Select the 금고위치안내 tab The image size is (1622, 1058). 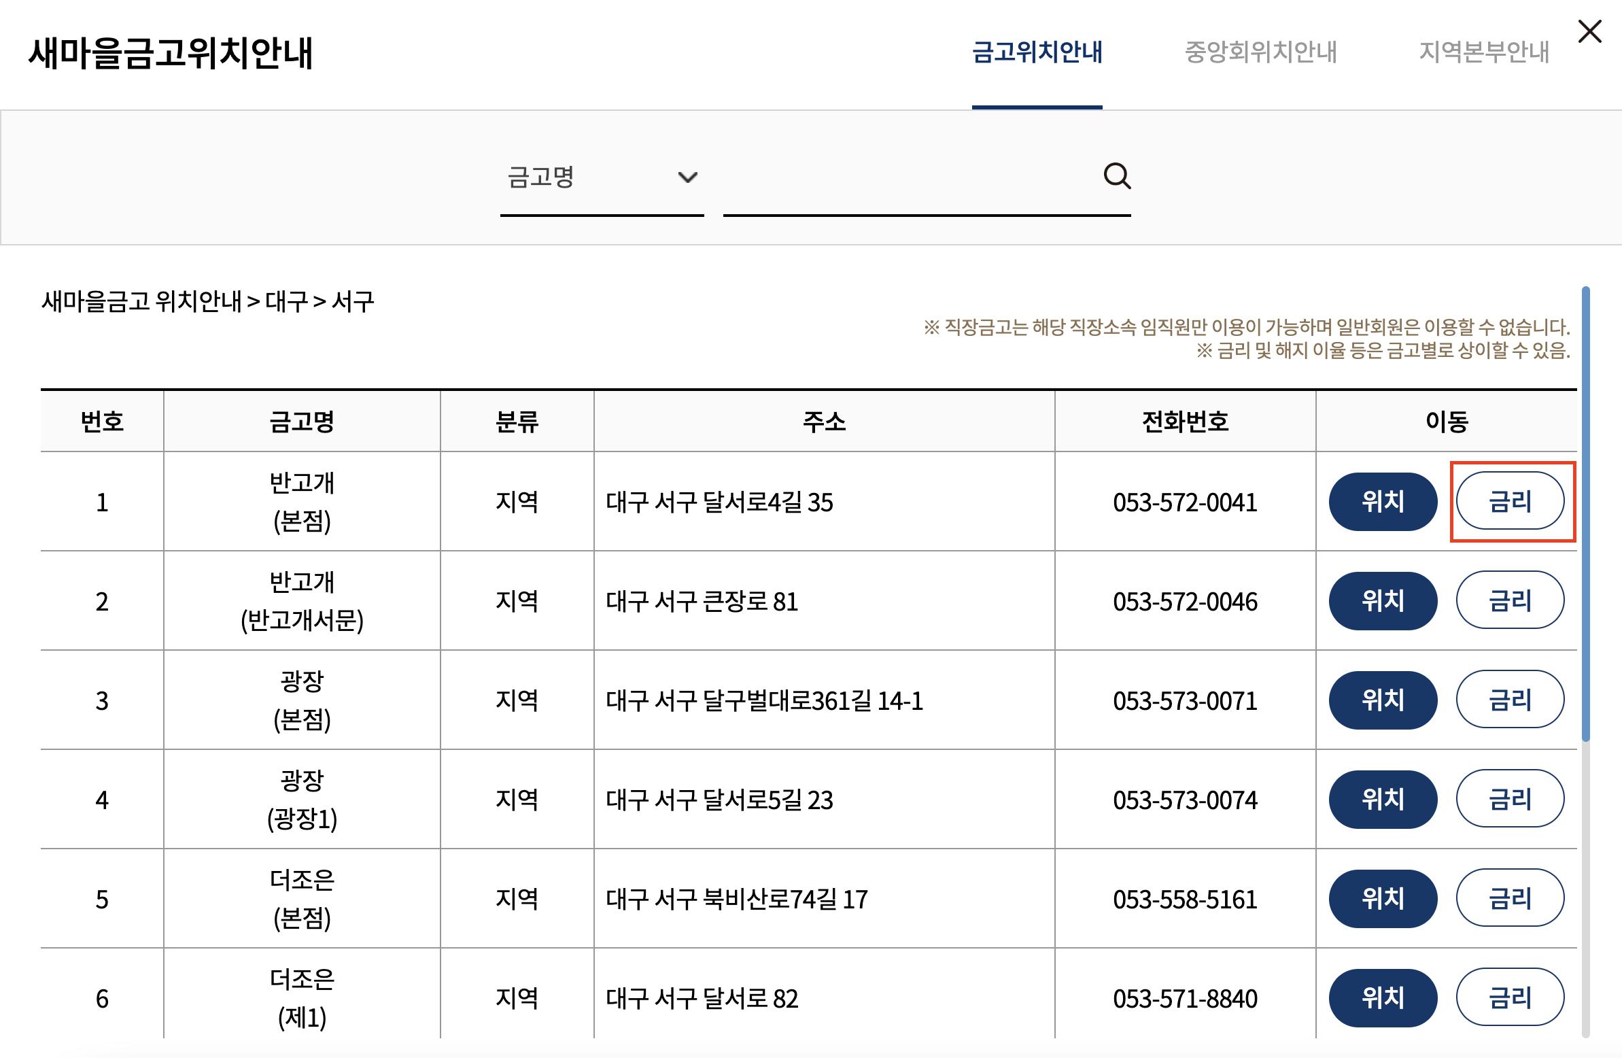1037,52
